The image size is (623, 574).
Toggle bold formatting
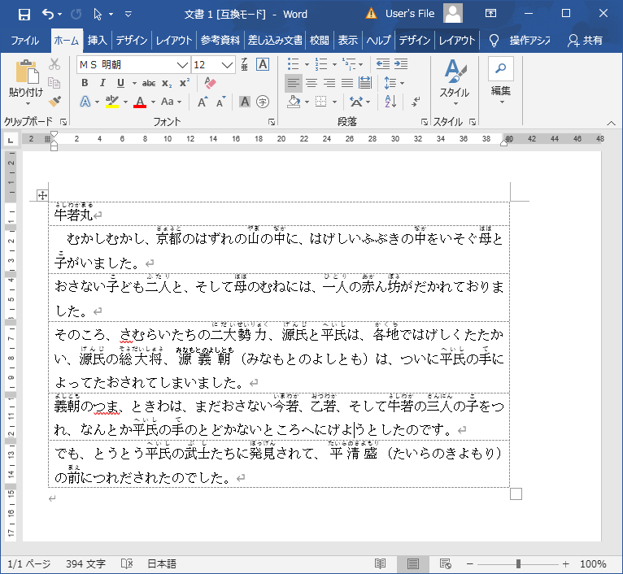(85, 83)
